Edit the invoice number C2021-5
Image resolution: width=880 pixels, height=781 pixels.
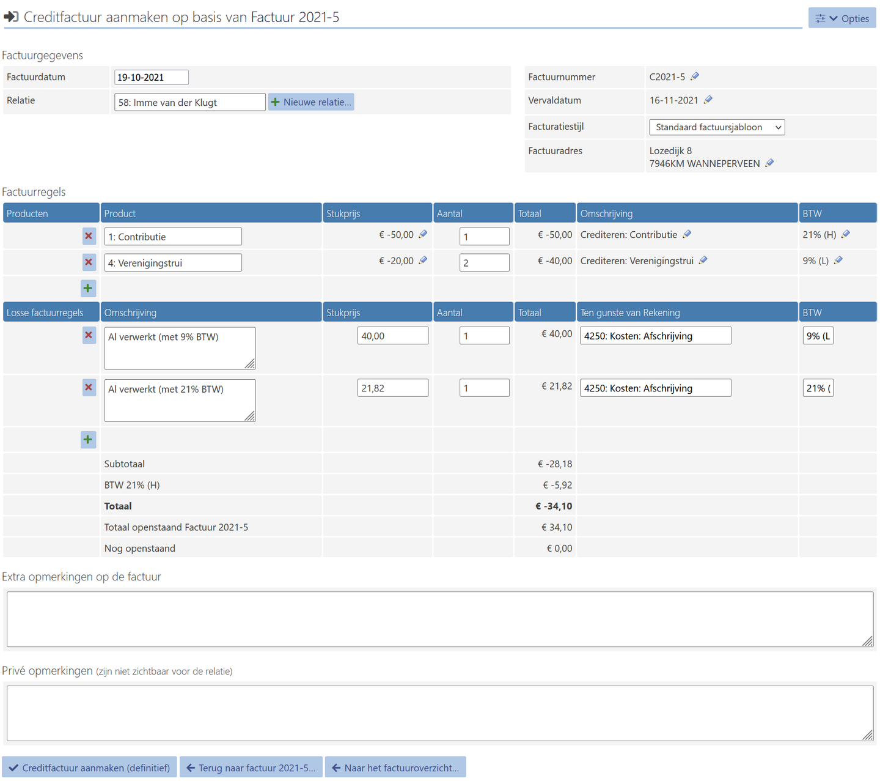[x=695, y=76]
